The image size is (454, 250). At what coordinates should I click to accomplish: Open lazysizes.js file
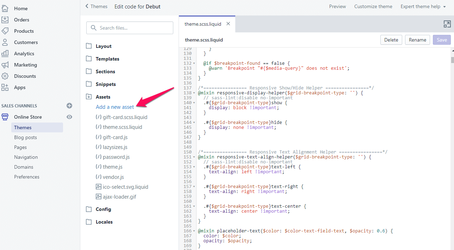(115, 147)
